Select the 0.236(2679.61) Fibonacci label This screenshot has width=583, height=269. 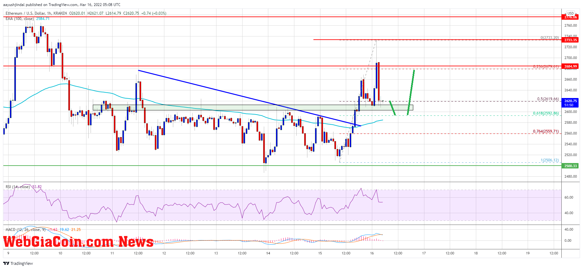(x=545, y=67)
